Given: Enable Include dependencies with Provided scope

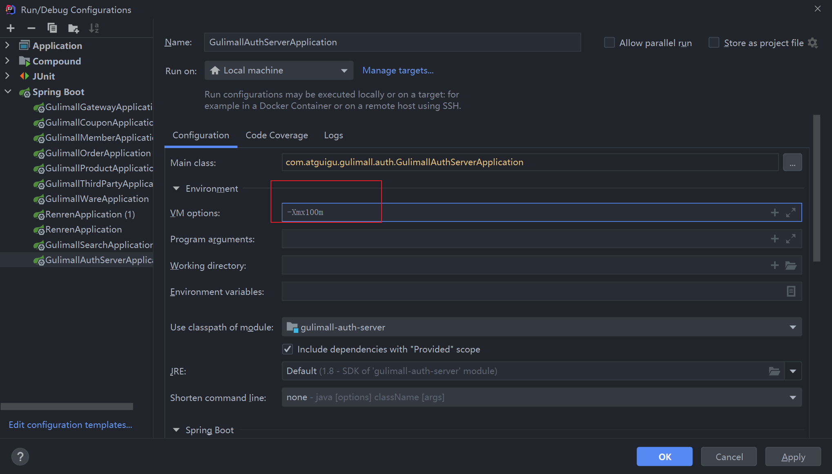Looking at the screenshot, I should point(288,349).
